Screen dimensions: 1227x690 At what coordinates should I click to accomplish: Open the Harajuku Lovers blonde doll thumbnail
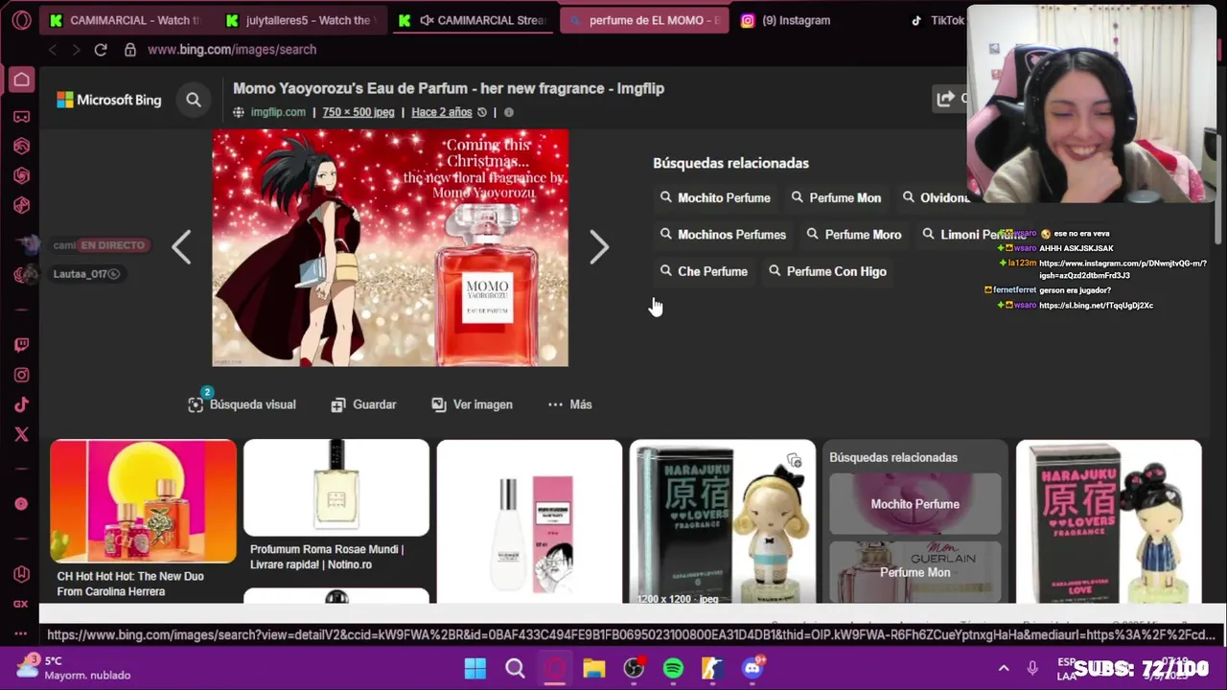[x=723, y=521]
